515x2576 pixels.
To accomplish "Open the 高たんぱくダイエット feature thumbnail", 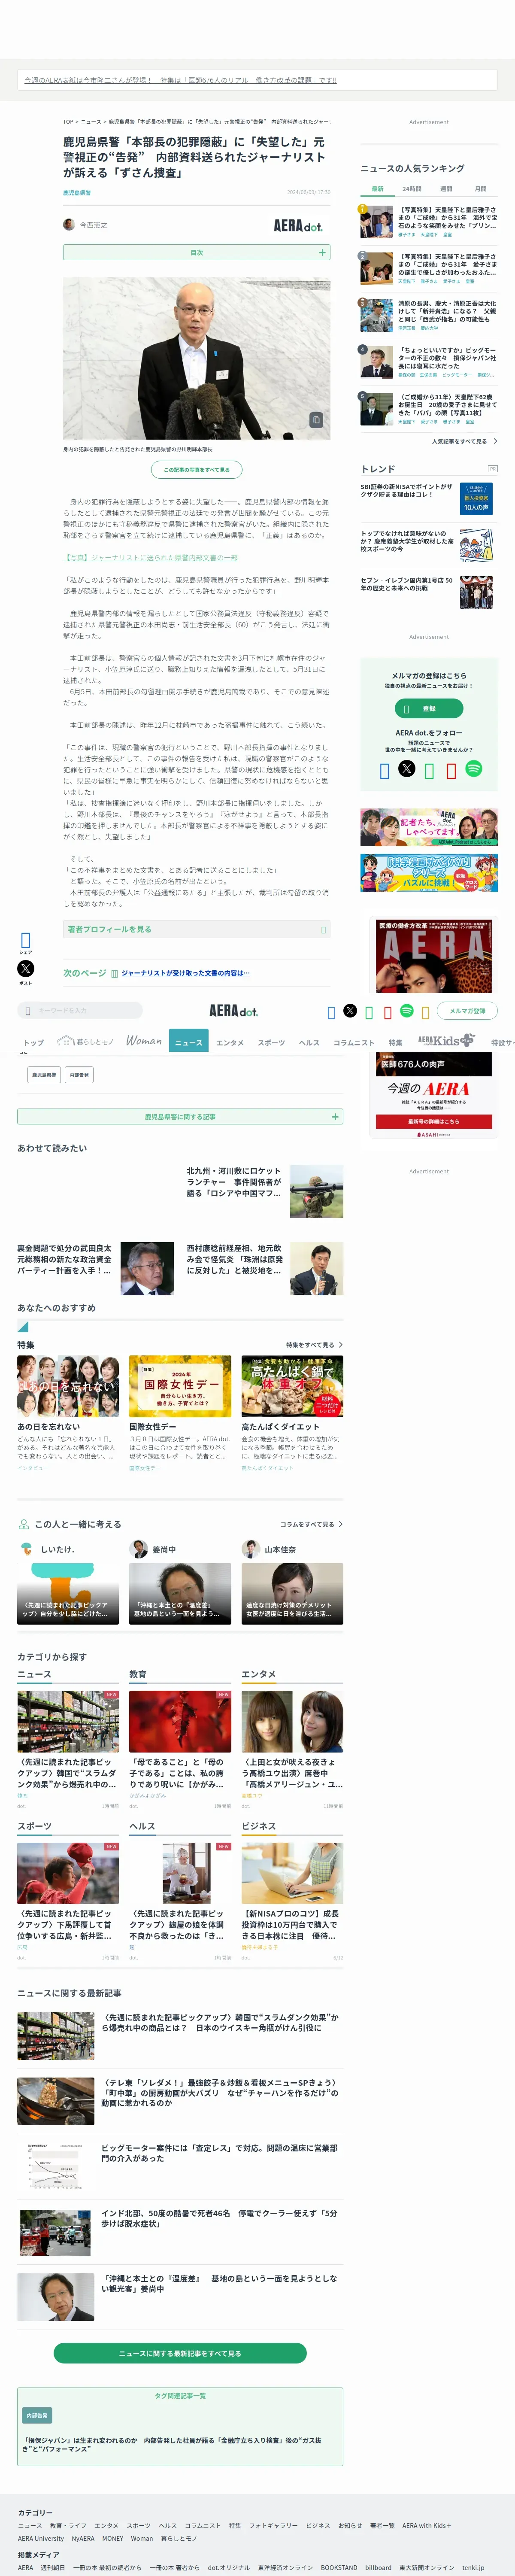I will click(x=292, y=1386).
